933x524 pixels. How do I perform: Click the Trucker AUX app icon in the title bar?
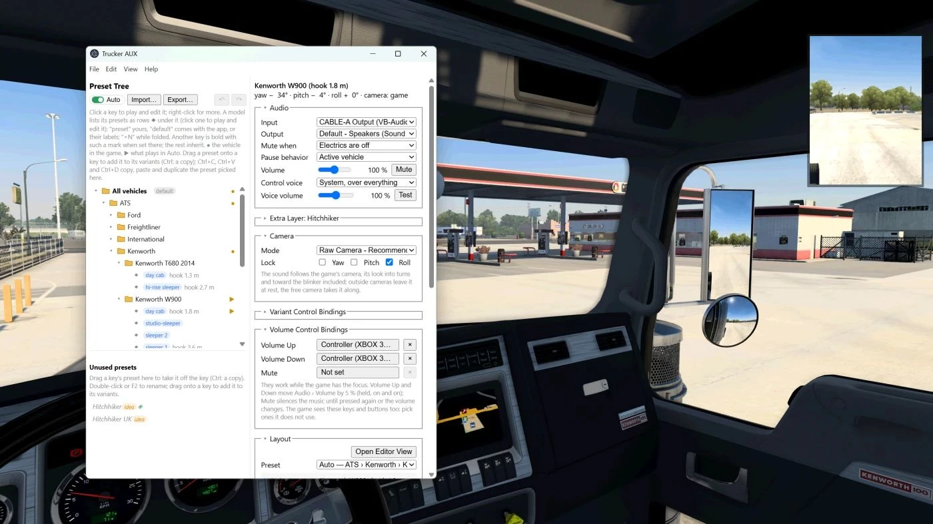[x=95, y=54]
